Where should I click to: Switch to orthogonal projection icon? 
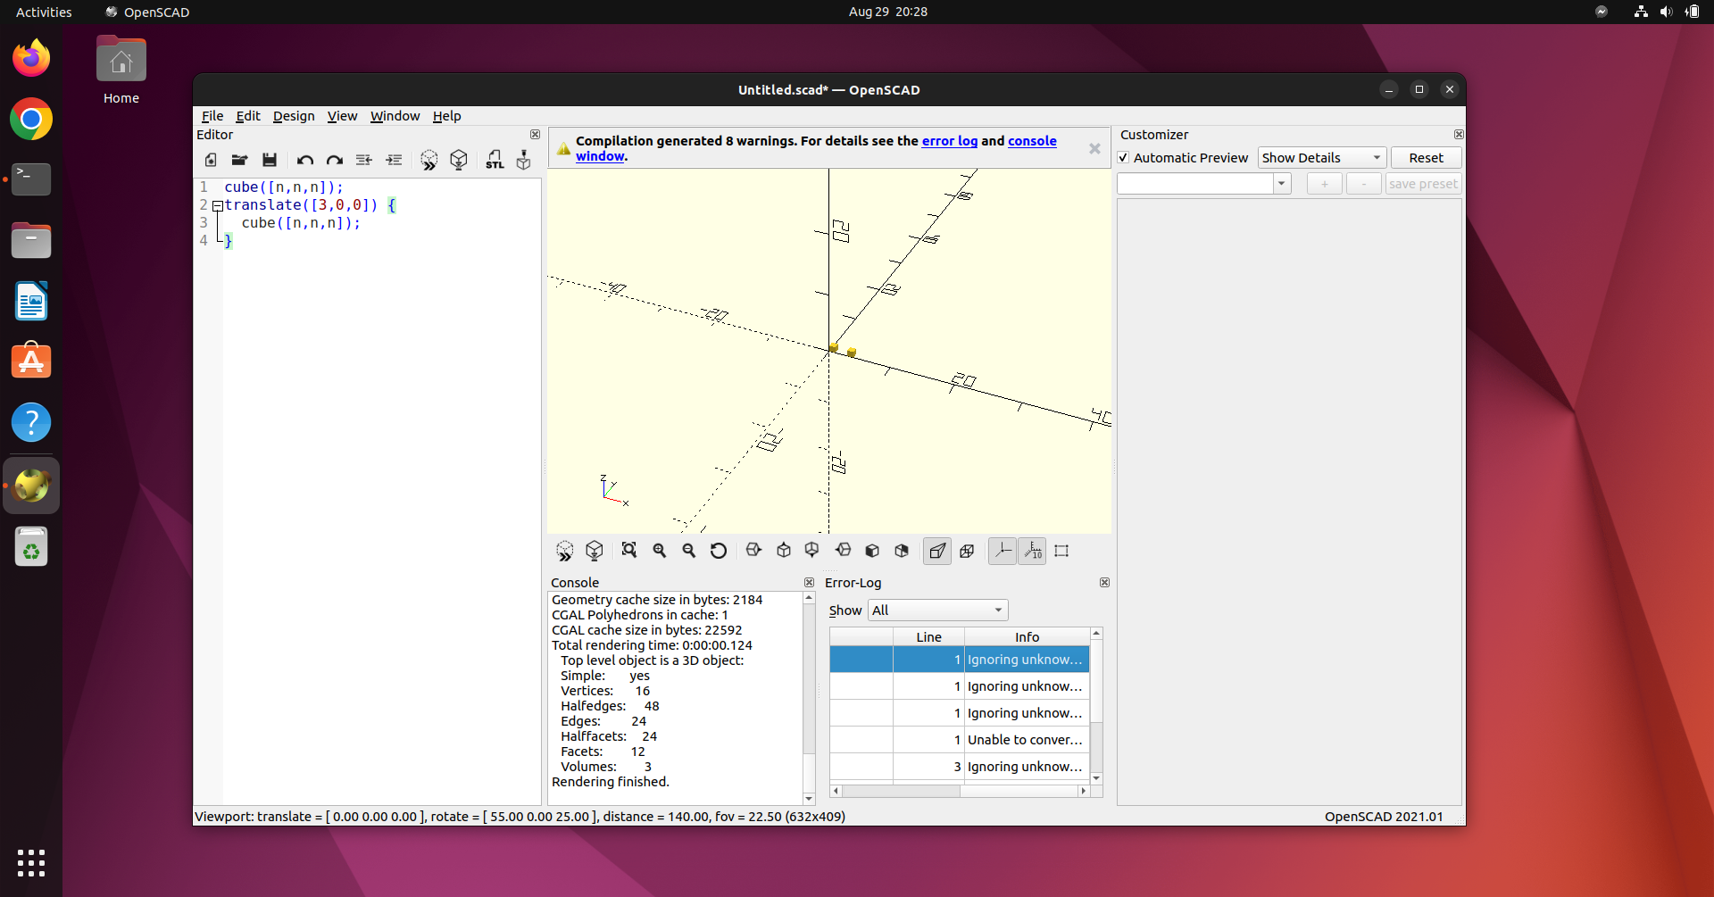(x=967, y=551)
